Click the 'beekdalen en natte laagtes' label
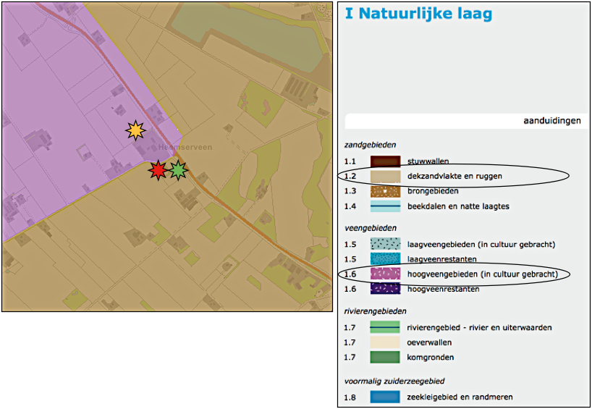The width and height of the screenshot is (592, 409). click(x=458, y=206)
